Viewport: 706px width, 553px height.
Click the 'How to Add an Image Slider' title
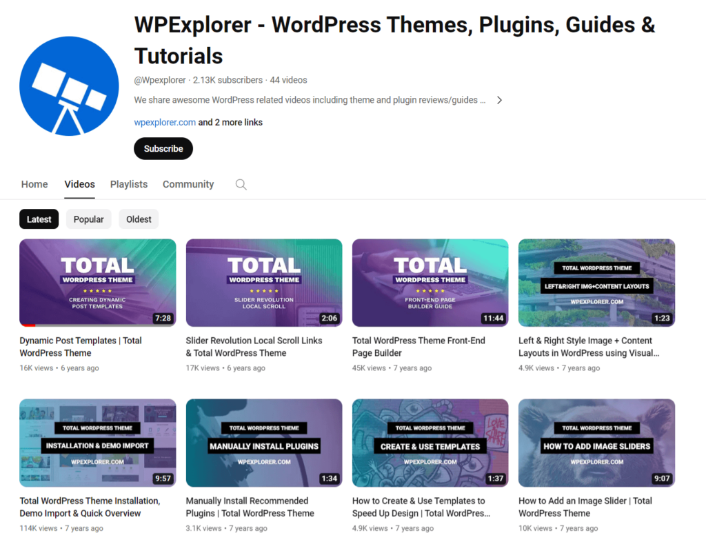click(585, 507)
